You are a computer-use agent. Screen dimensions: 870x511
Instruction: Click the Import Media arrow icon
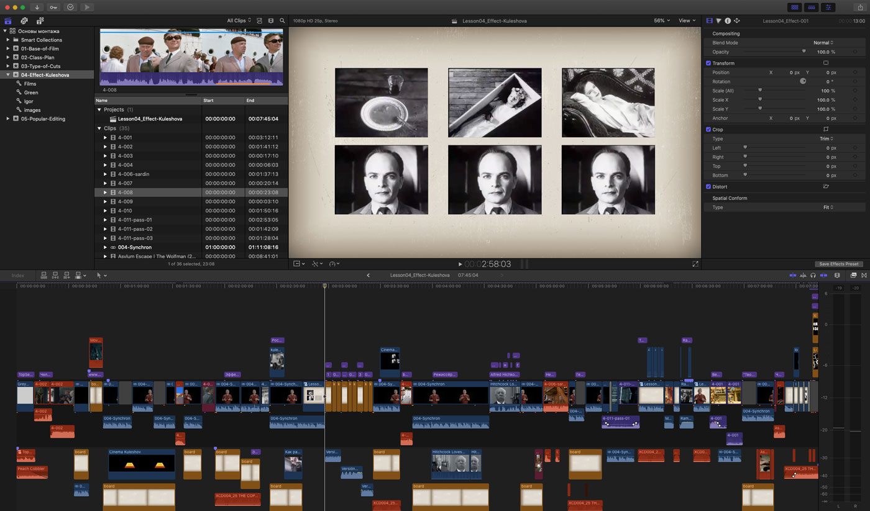(x=37, y=7)
